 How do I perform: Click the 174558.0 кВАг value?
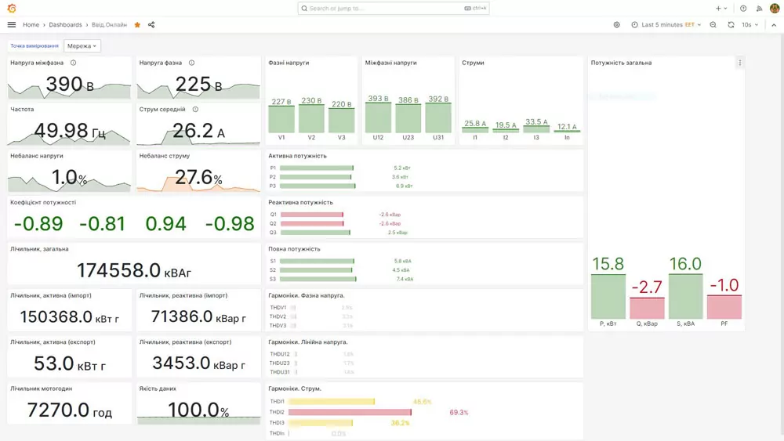(x=134, y=271)
